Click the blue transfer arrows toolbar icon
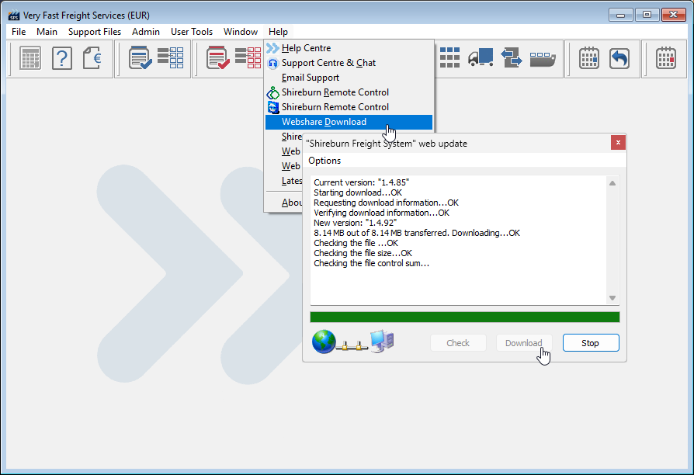This screenshot has height=475, width=694. coord(512,58)
